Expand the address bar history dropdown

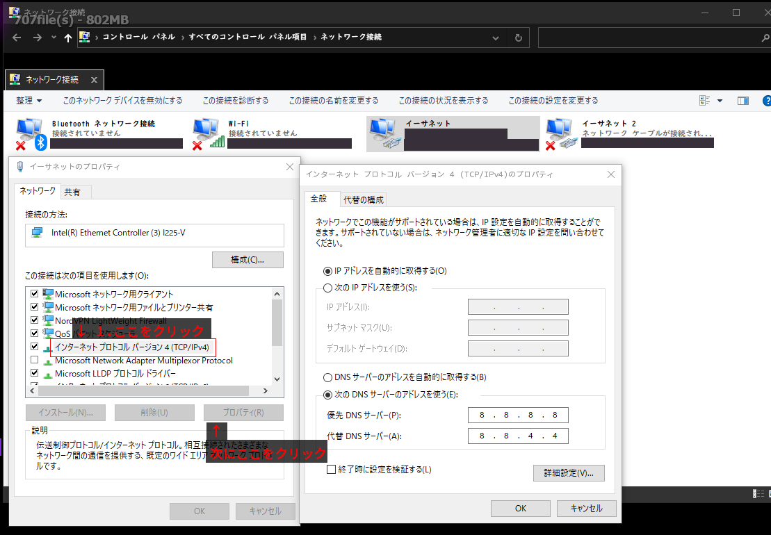click(496, 38)
